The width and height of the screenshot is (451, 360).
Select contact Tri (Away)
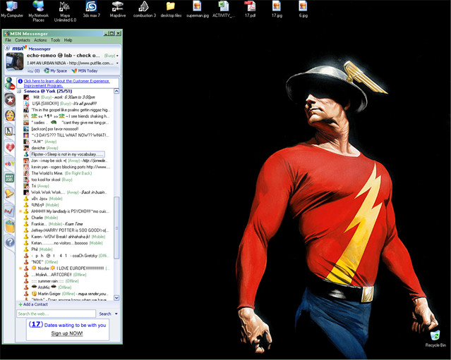click(x=37, y=186)
